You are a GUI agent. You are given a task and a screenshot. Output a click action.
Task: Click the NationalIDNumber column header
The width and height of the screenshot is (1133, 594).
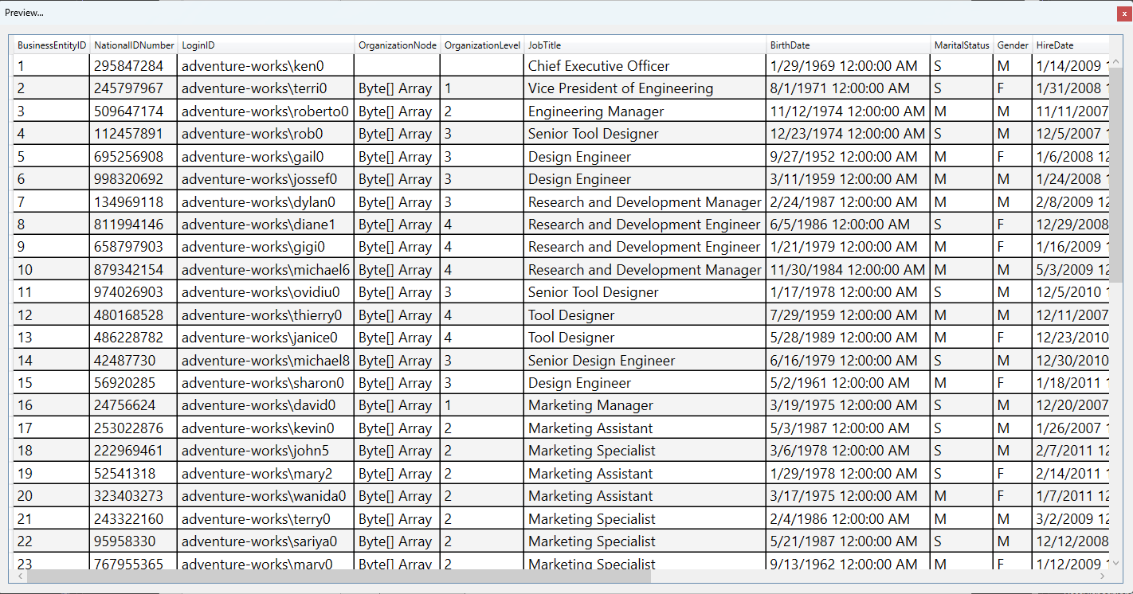coord(134,45)
